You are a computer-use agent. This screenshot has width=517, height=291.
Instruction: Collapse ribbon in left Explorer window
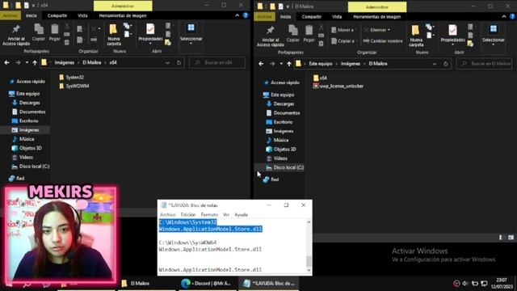[237, 15]
